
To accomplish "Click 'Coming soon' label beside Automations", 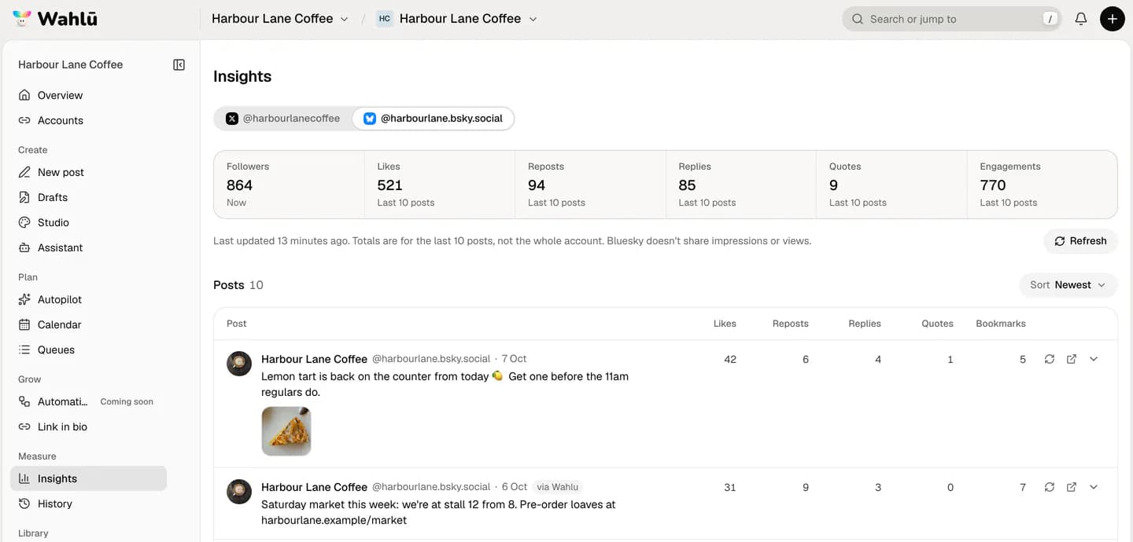I will coord(127,401).
